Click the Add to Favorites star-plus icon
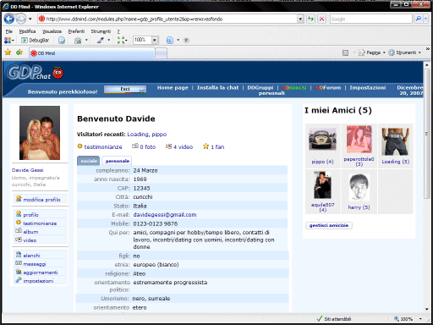The height and width of the screenshot is (325, 433). [x=19, y=52]
